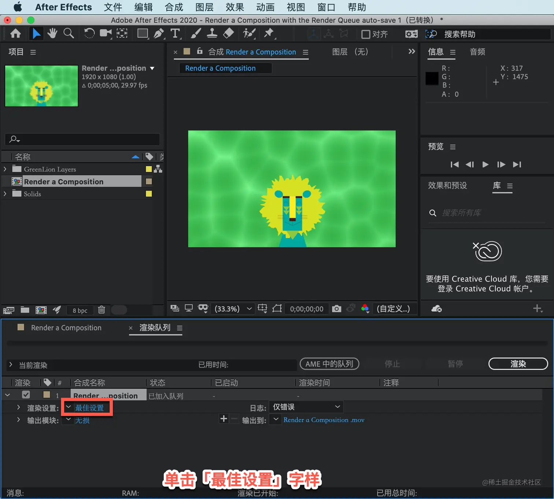Expand the Solids folder
This screenshot has height=499, width=554.
point(5,193)
